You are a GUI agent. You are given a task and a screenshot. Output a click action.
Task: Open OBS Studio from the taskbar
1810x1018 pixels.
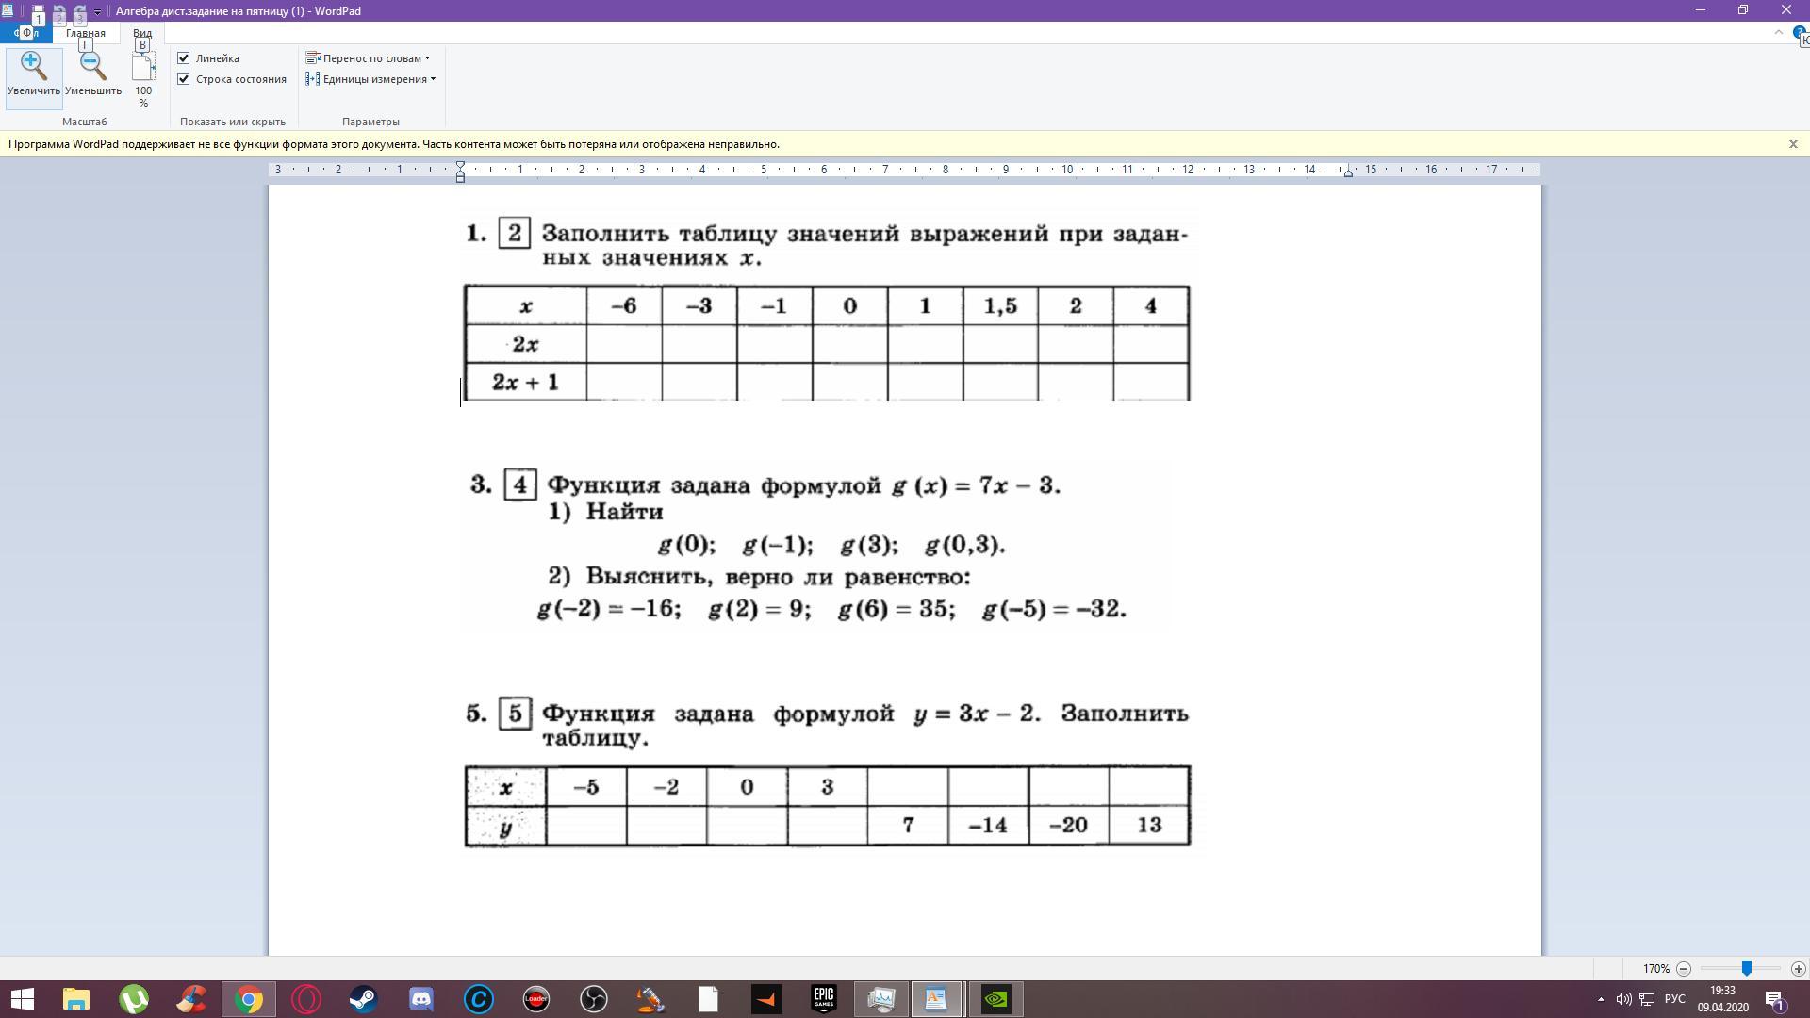pyautogui.click(x=594, y=999)
